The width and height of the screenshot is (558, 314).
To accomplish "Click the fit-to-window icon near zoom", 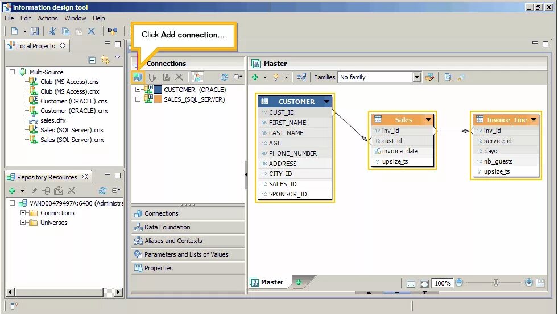I will click(x=424, y=284).
